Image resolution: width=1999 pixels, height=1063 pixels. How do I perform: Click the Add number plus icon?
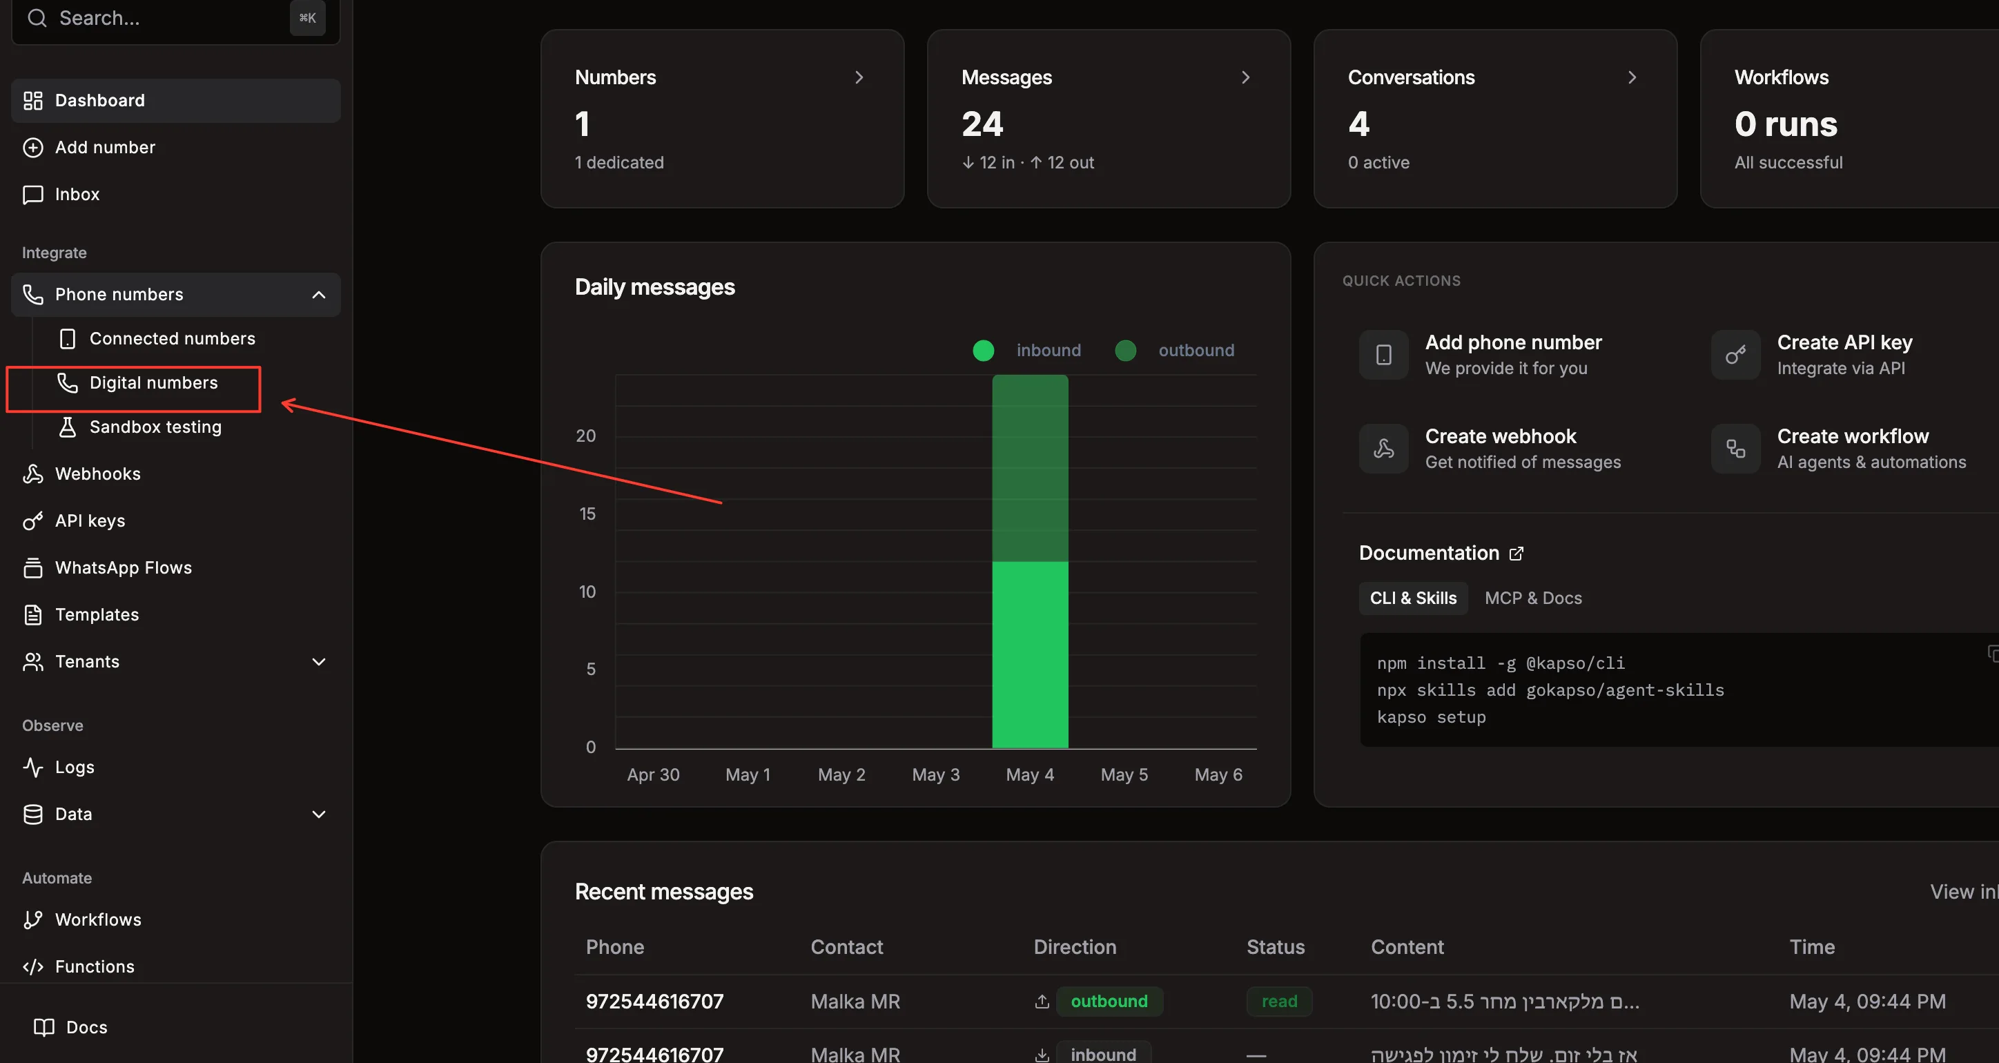click(x=32, y=148)
